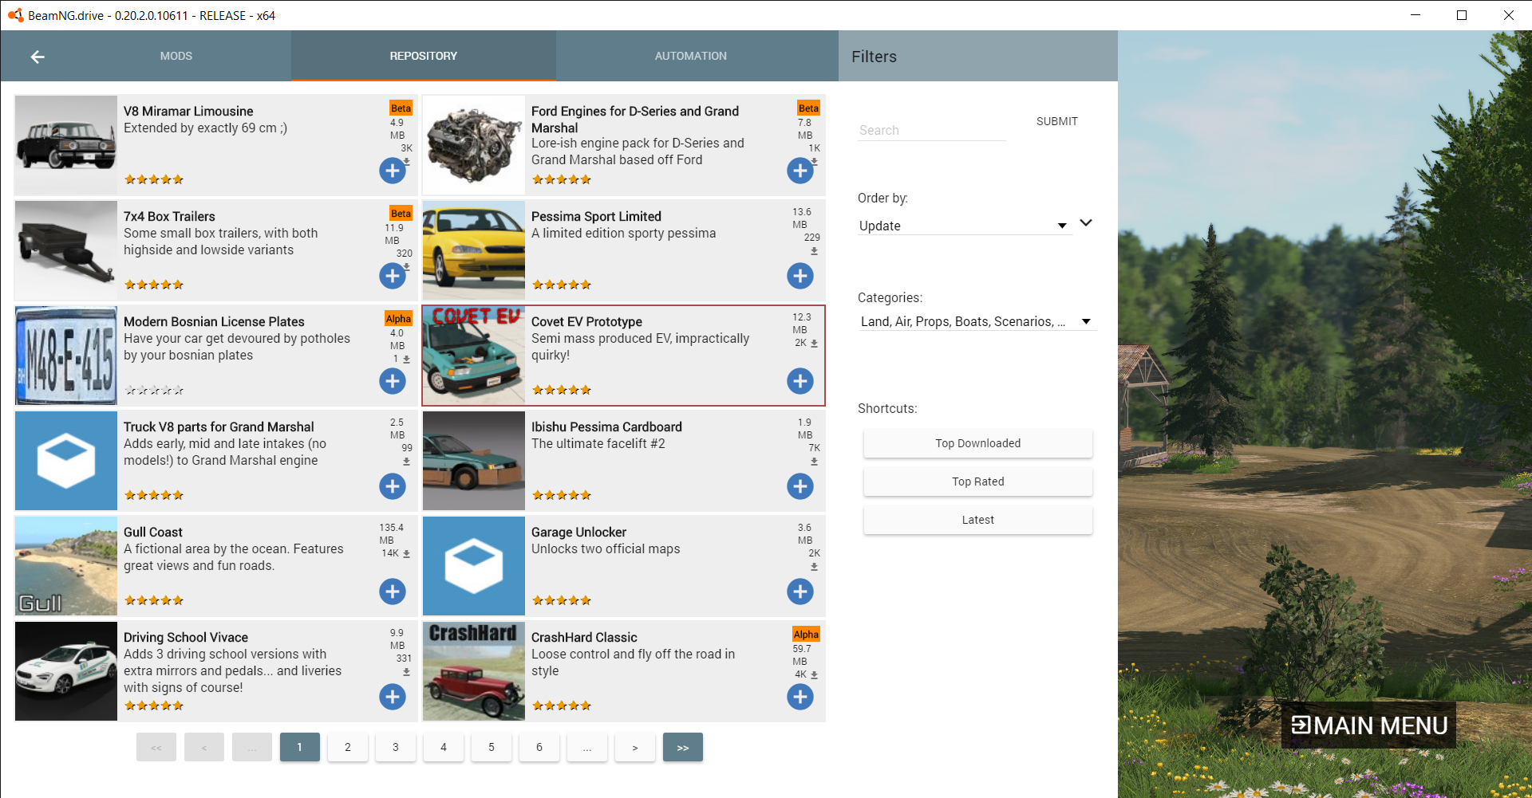This screenshot has height=798, width=1532.
Task: Click the Main Menu exit icon
Action: tap(1301, 725)
